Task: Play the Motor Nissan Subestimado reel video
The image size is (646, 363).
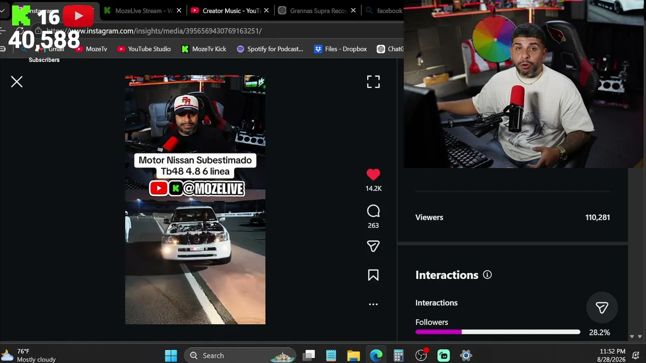Action: tap(195, 200)
